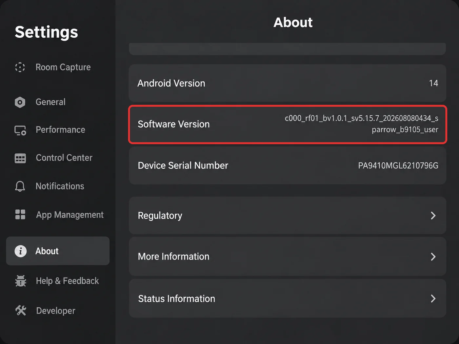Screen dimensions: 459x344
Task: Click the General hexagon gear icon
Action: coord(20,102)
